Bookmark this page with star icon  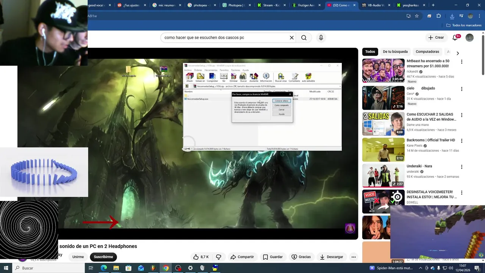(x=417, y=16)
